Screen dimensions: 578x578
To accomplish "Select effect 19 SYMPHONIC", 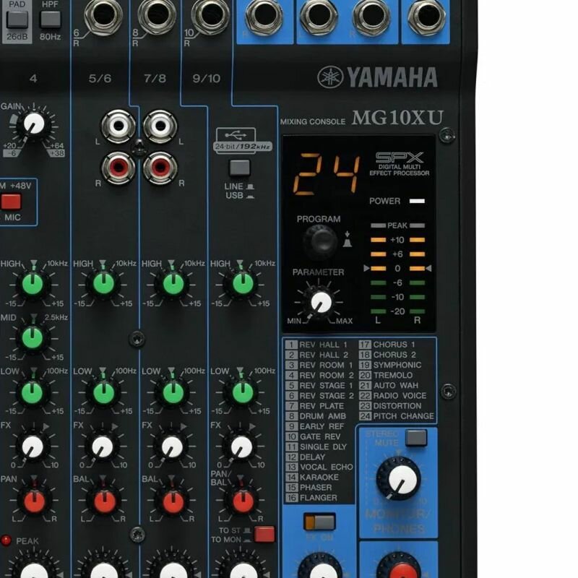I will tap(390, 365).
